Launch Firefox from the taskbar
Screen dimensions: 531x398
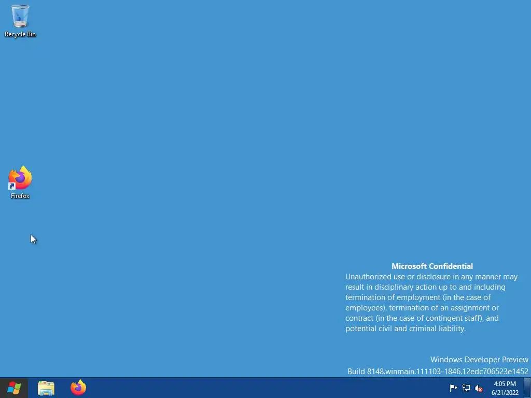[x=78, y=388]
